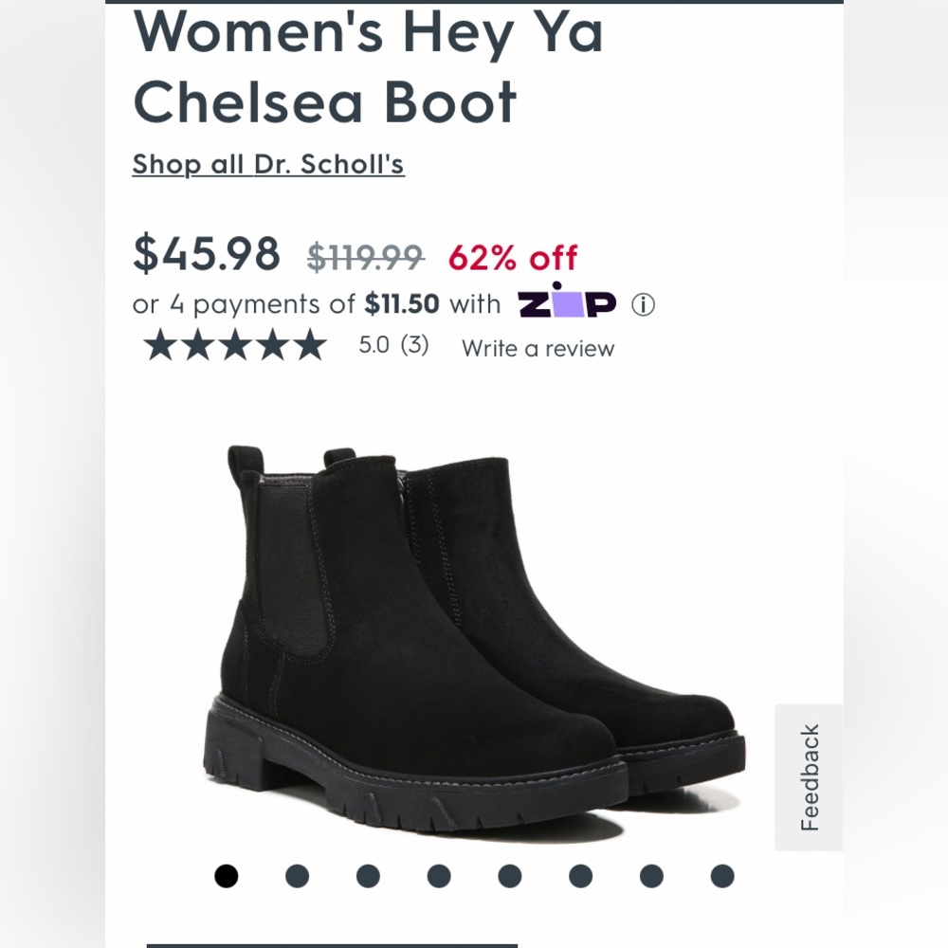Click the product title Women's Hey Ya Chelsea Boot
948x948 pixels.
click(x=327, y=66)
